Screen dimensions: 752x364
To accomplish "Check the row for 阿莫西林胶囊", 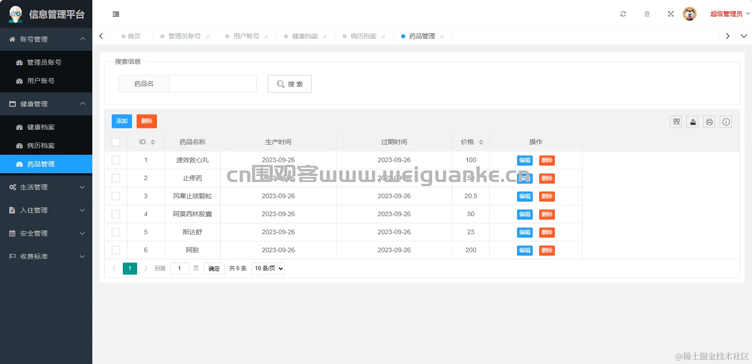I will [x=116, y=214].
